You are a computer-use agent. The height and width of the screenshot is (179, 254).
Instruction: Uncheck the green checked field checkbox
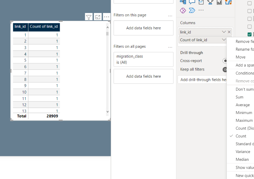[x=249, y=34]
